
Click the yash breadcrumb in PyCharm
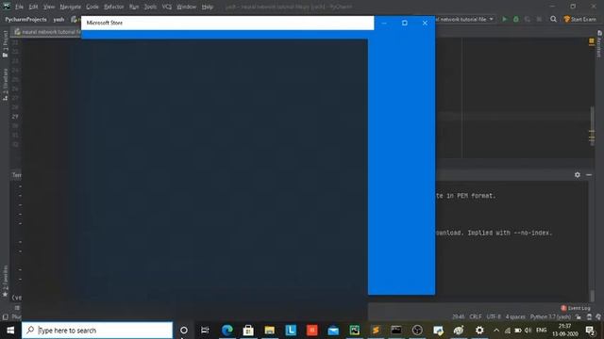[x=59, y=19]
